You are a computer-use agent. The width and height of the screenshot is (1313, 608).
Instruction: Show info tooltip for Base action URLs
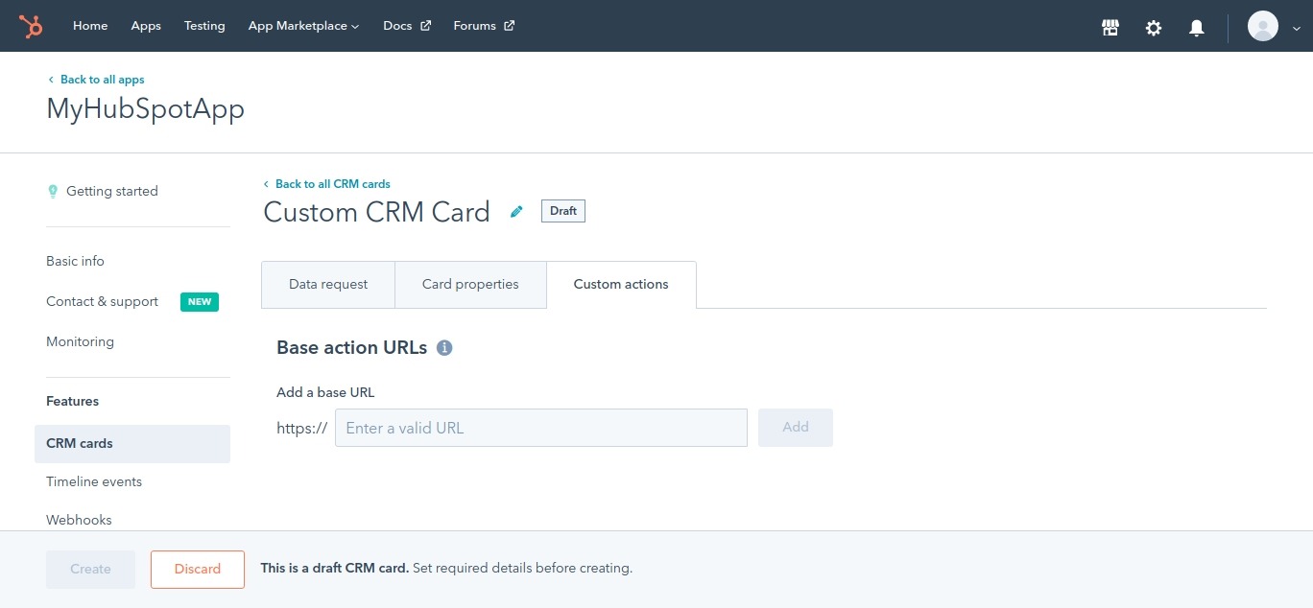coord(444,348)
